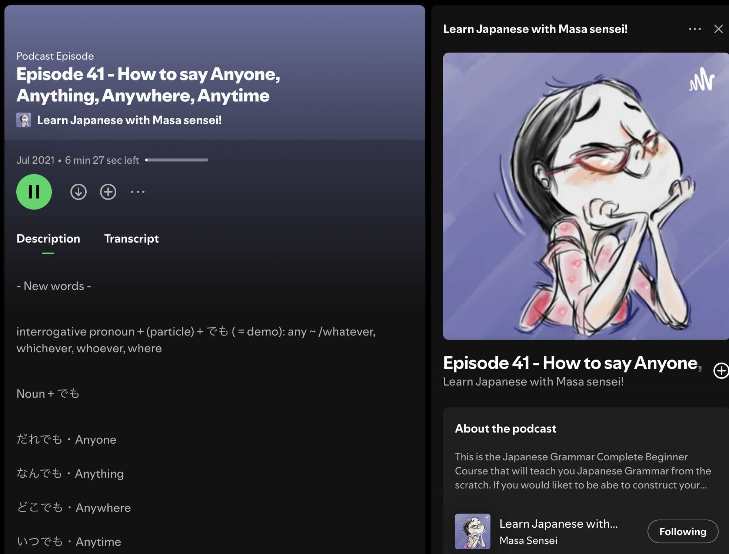Click the 'なんでも・Anything' line
The width and height of the screenshot is (729, 554).
(x=70, y=473)
